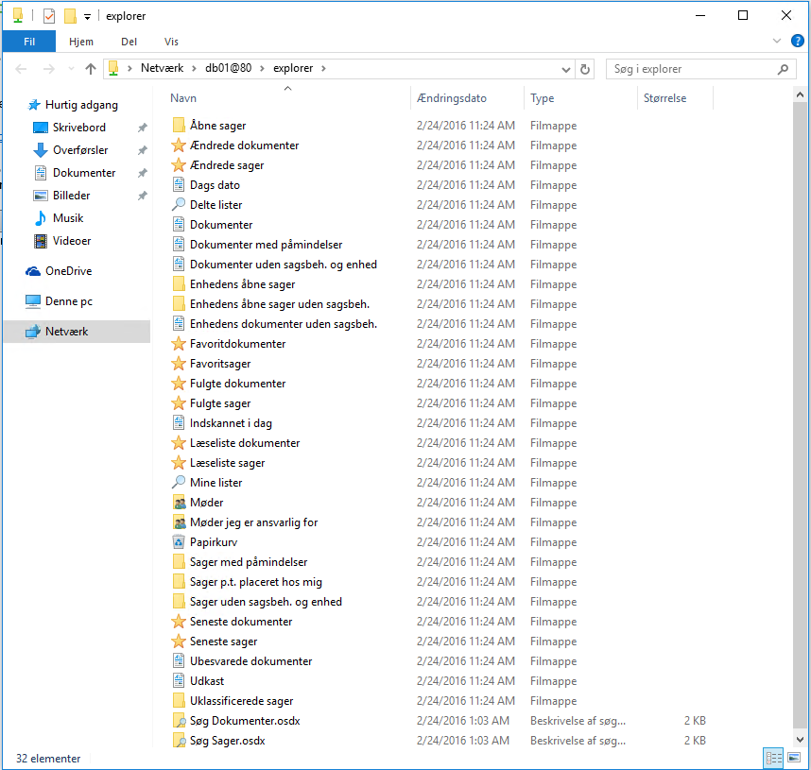Expand chevron after explorer in address bar
The height and width of the screenshot is (770, 811).
coord(323,68)
